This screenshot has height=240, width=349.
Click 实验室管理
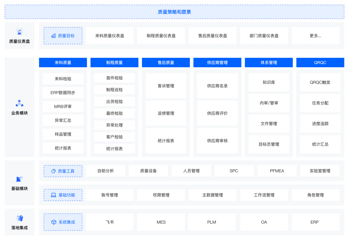(x=320, y=171)
